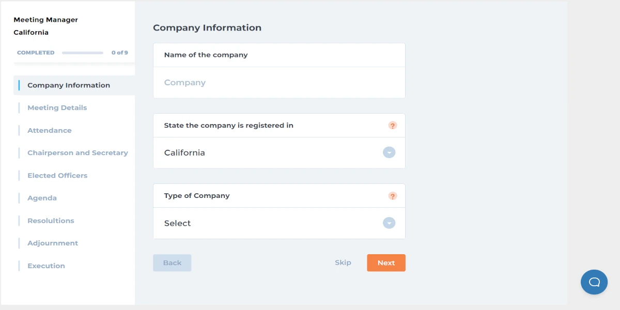Select the Agenda section
This screenshot has width=620, height=310.
[x=42, y=198]
